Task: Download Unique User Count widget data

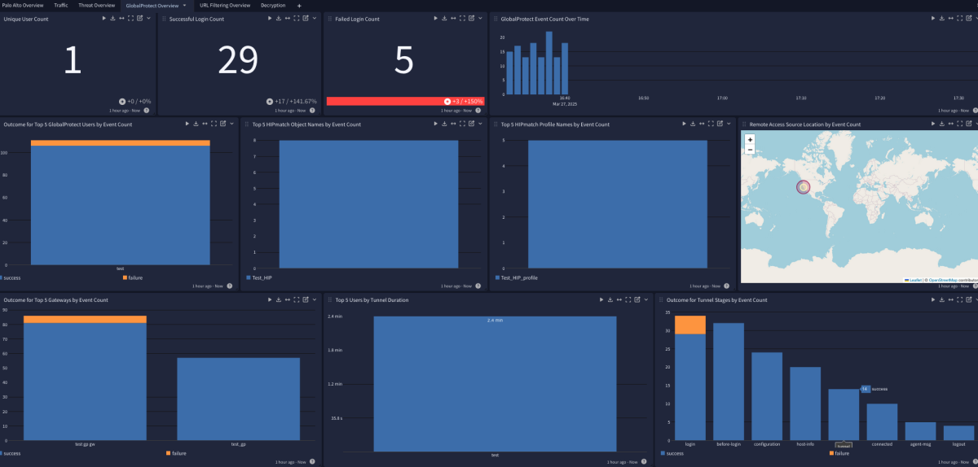Action: point(112,18)
